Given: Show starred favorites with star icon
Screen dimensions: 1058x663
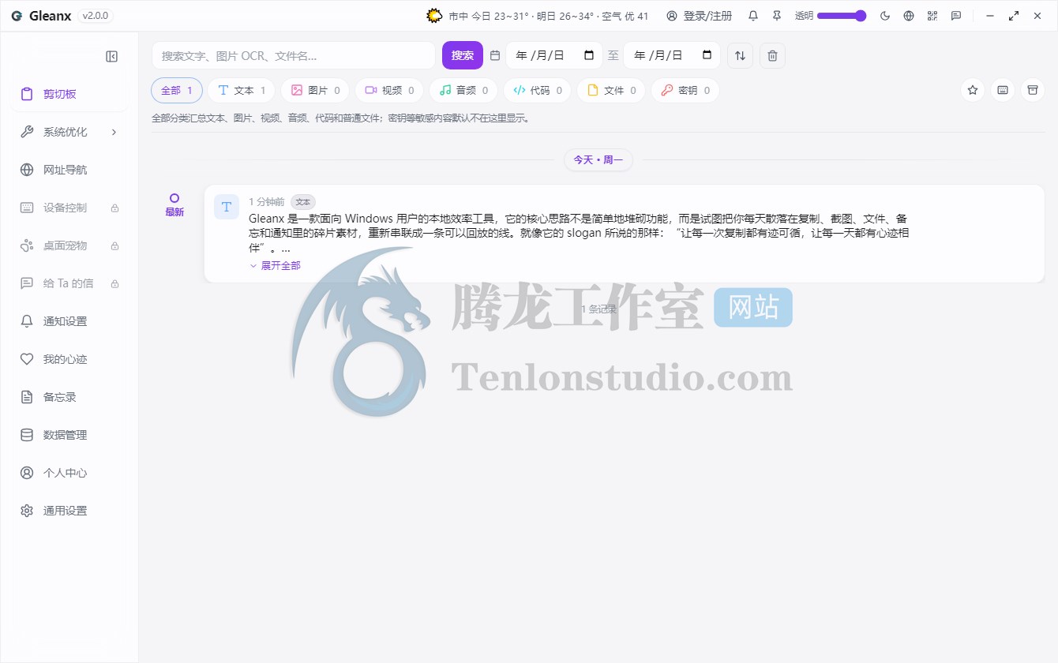Looking at the screenshot, I should [973, 90].
